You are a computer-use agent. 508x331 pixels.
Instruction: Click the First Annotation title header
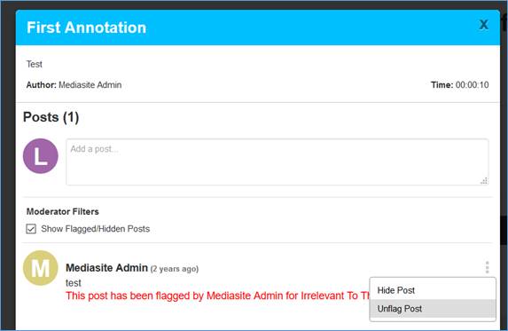pos(86,28)
